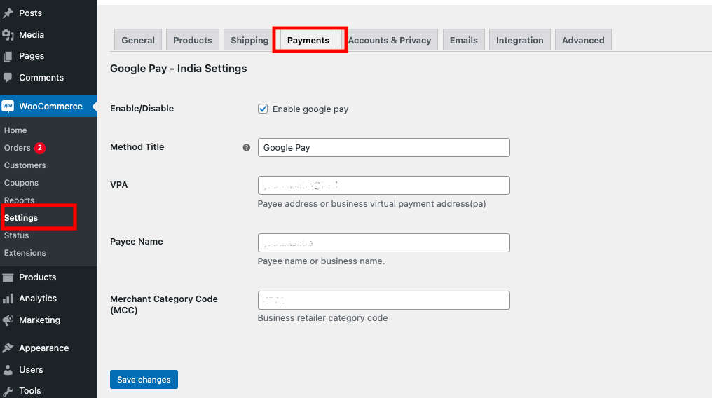Click the 'Business retailer category code' description

322,318
